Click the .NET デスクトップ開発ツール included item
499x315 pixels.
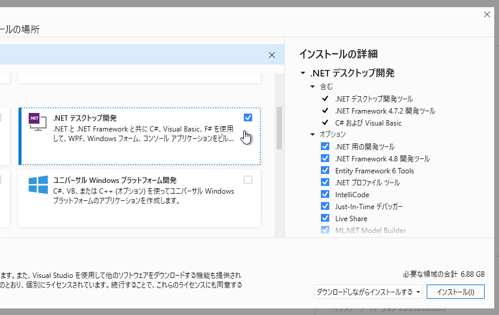point(374,99)
